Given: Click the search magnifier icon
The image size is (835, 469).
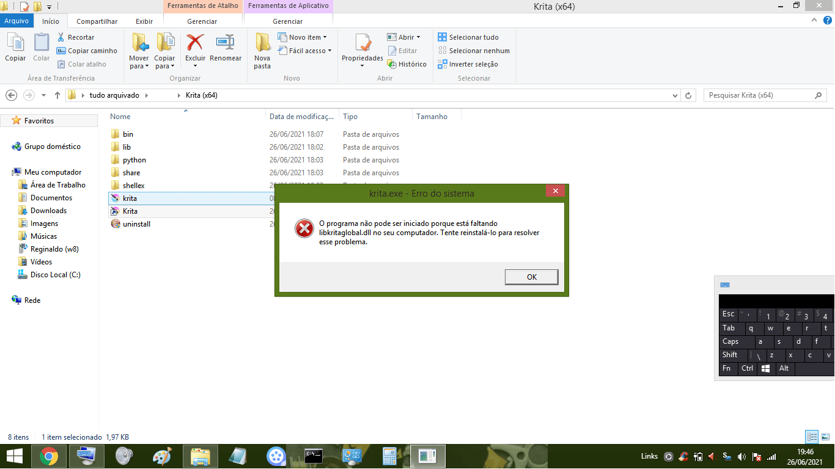Looking at the screenshot, I should 818,95.
